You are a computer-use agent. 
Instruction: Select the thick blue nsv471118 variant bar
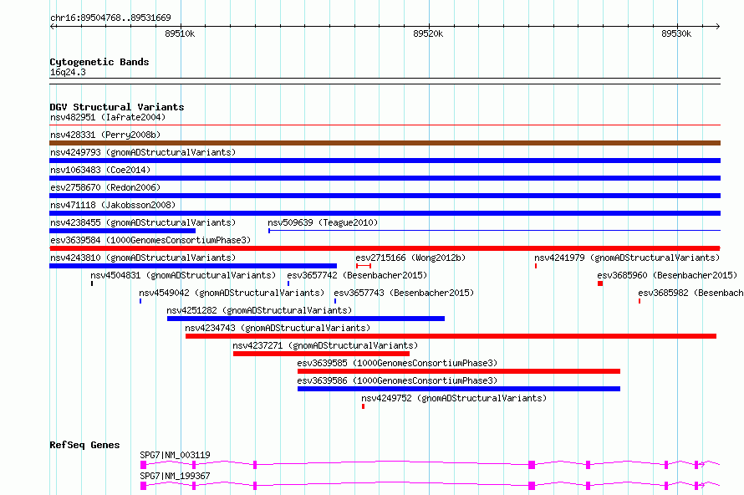pos(385,213)
